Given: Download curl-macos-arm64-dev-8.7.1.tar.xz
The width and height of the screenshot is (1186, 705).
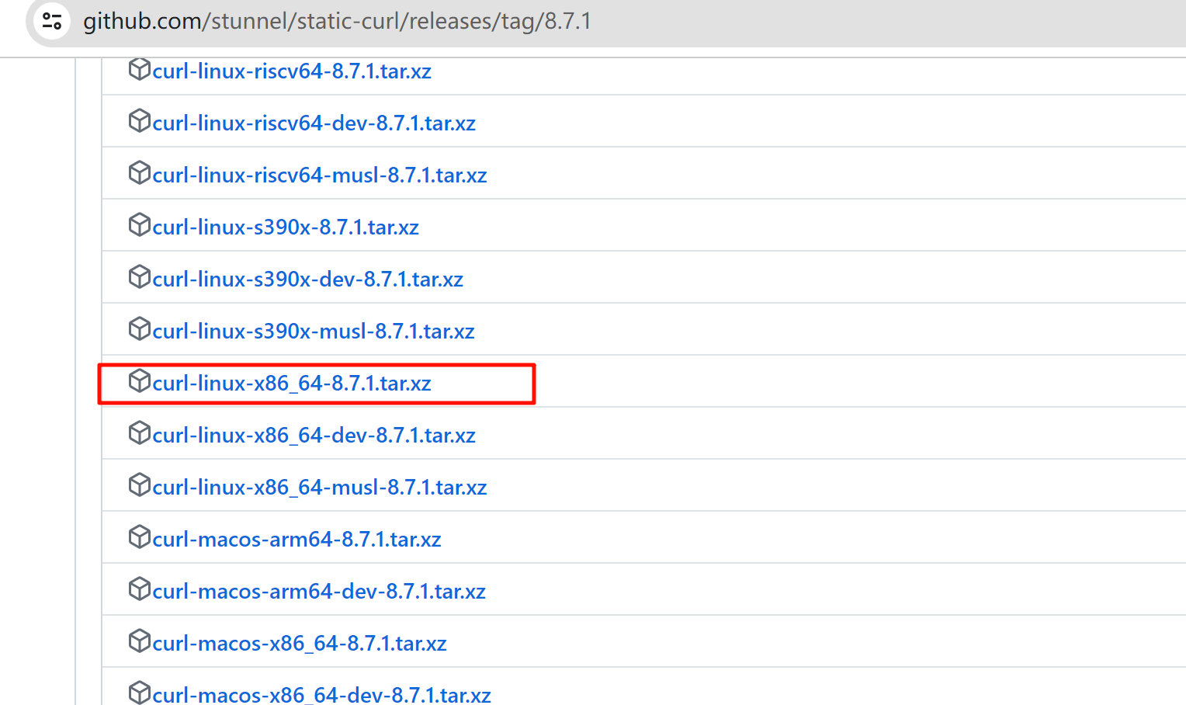Looking at the screenshot, I should 318,592.
